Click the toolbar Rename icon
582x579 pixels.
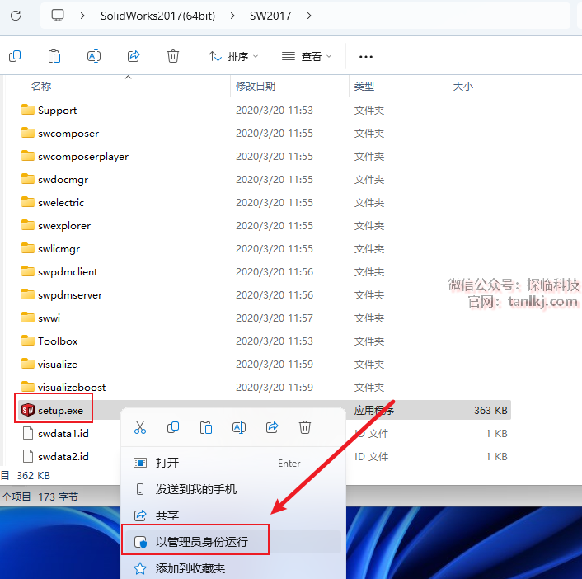coord(94,56)
